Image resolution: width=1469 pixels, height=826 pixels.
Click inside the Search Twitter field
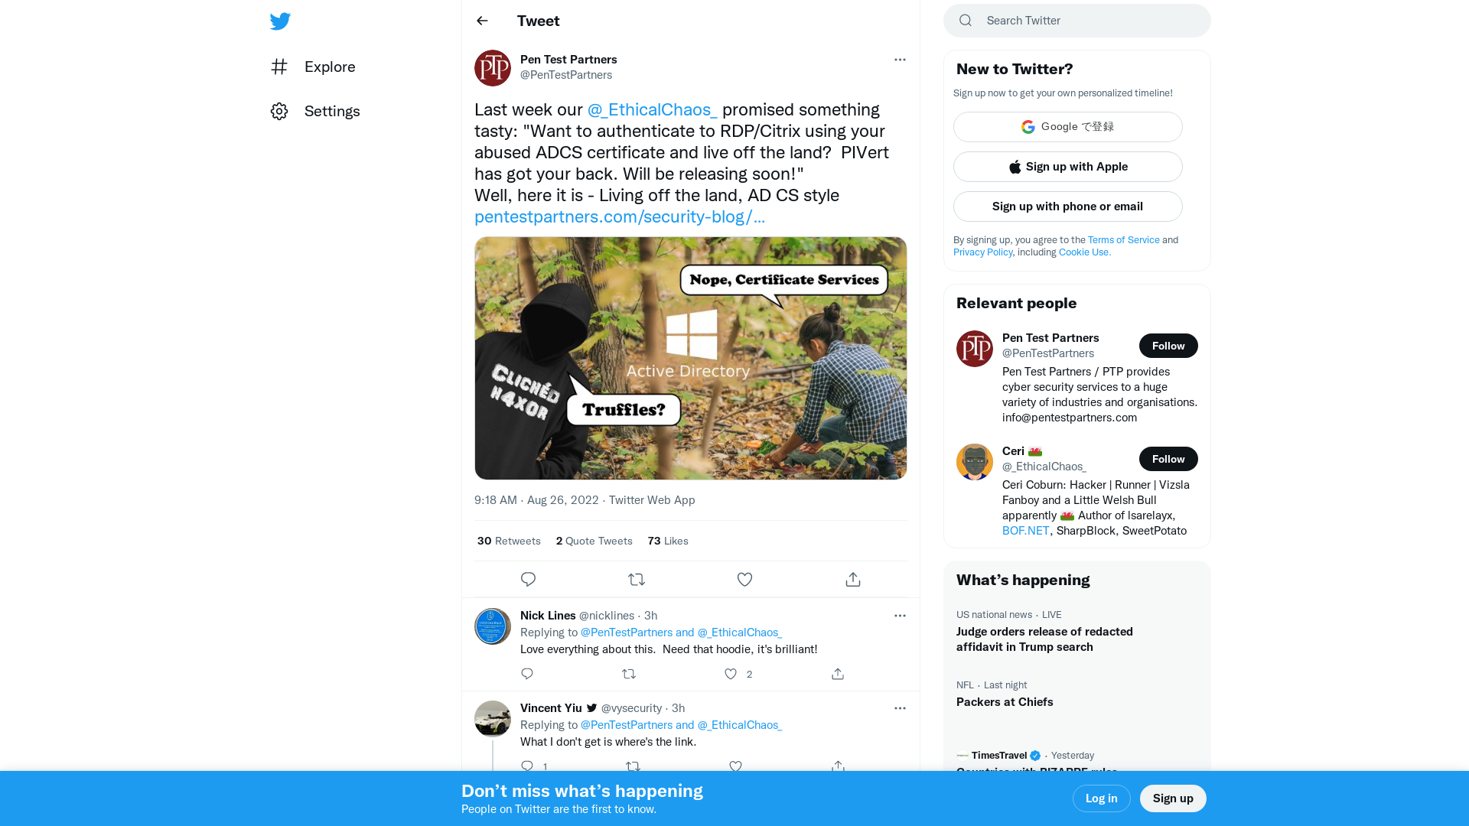1071,21
